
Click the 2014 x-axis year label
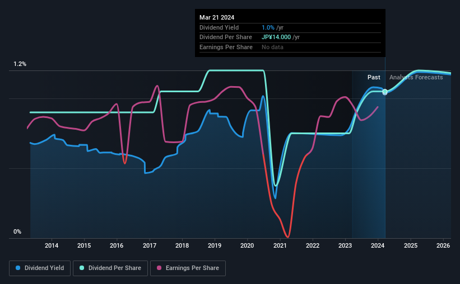(x=52, y=245)
